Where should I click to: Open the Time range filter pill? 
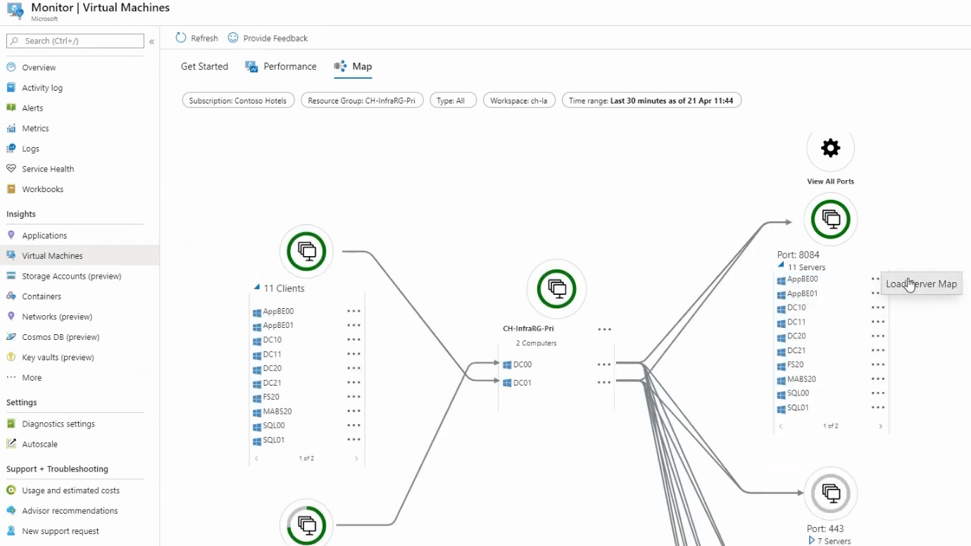pos(651,101)
